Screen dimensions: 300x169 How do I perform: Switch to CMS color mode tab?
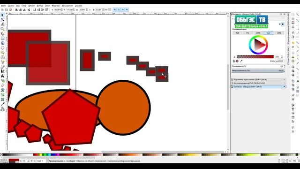(x=279, y=33)
